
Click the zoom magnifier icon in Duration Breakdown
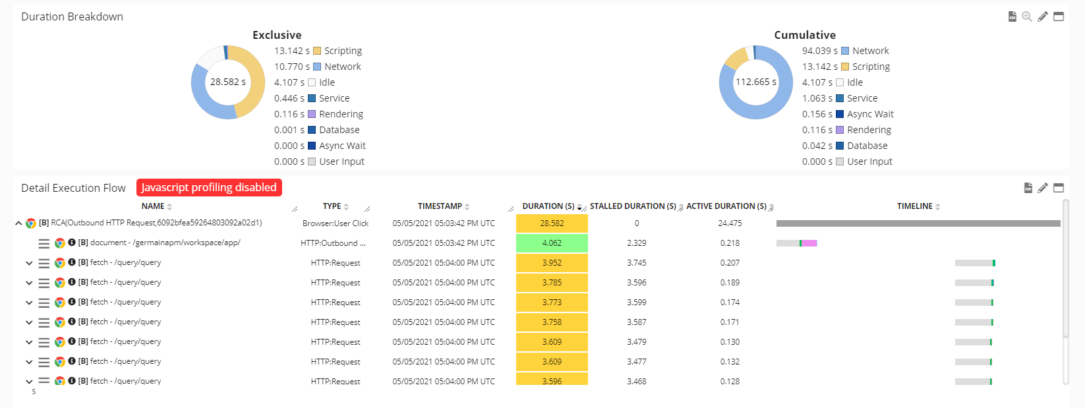click(1027, 16)
